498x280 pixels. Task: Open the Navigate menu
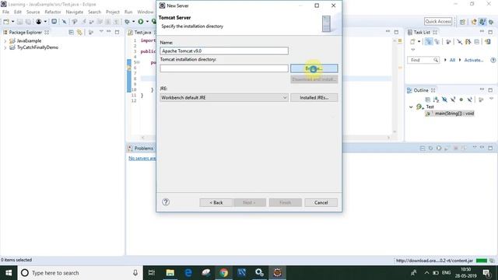point(75,12)
